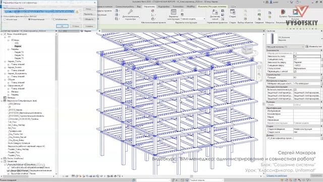Screen dimensions: 323x182
Task: Click steering wheel on navigation bar
Action: coord(259,67)
